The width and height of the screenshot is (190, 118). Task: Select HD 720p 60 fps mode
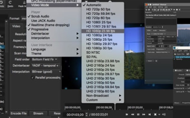(103, 18)
